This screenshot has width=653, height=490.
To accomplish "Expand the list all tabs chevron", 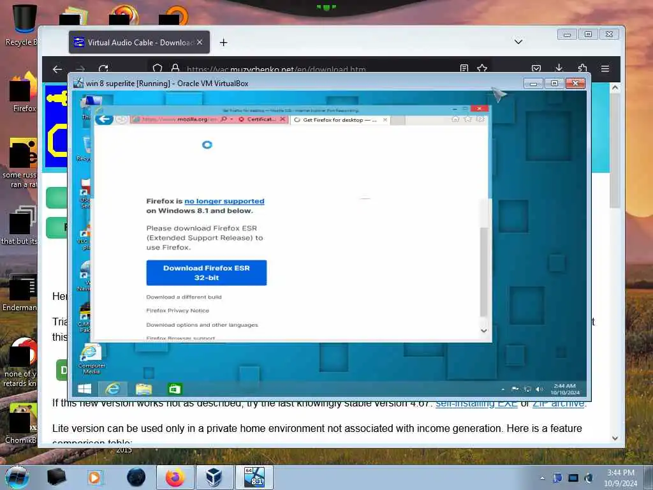I will tap(518, 42).
